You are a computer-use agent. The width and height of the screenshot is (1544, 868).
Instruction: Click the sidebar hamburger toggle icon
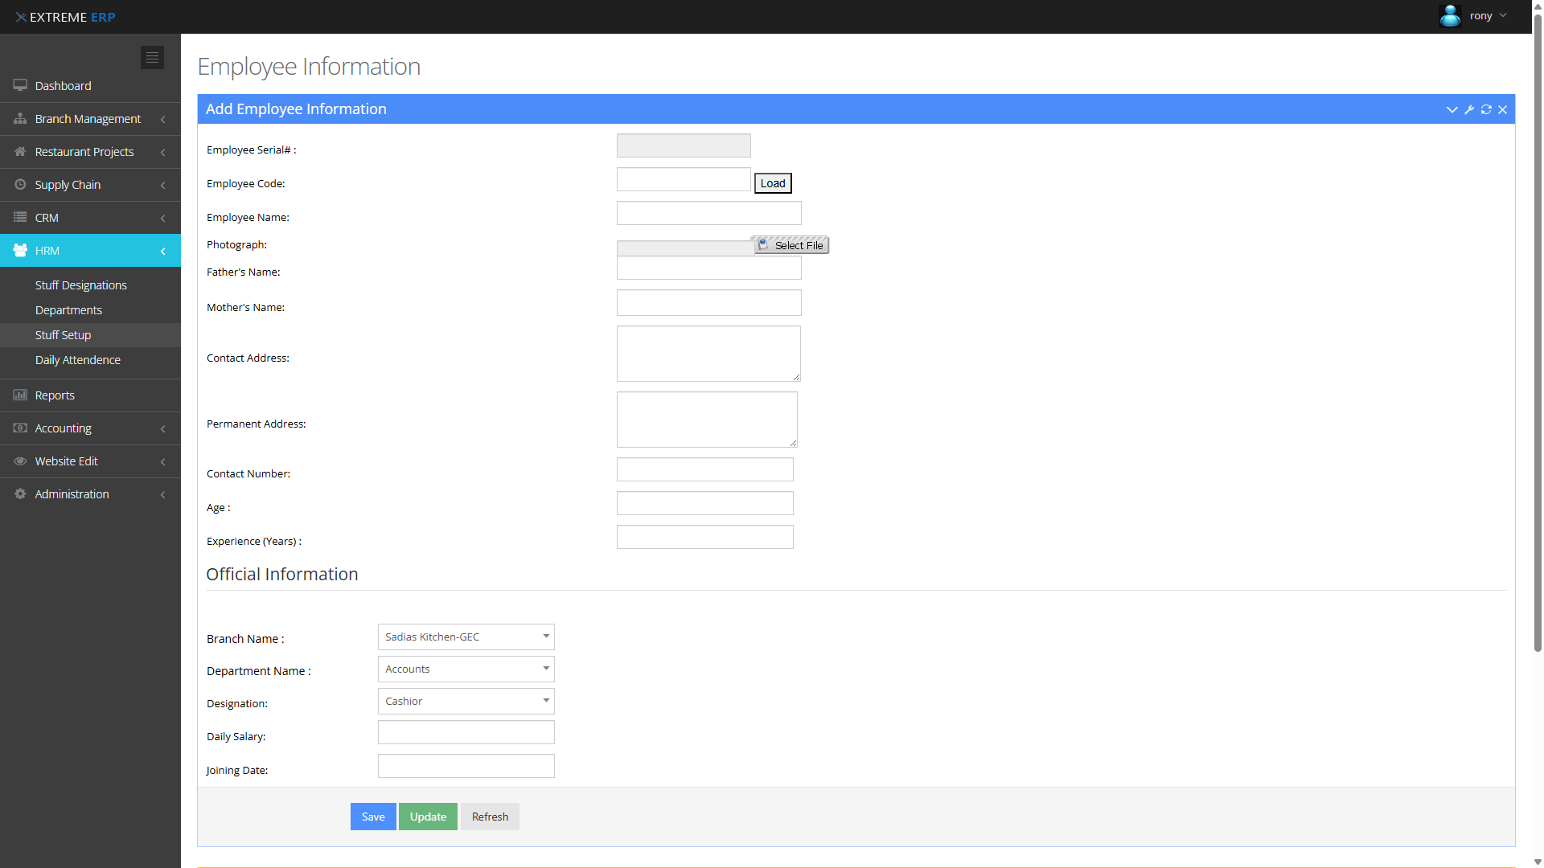(152, 57)
